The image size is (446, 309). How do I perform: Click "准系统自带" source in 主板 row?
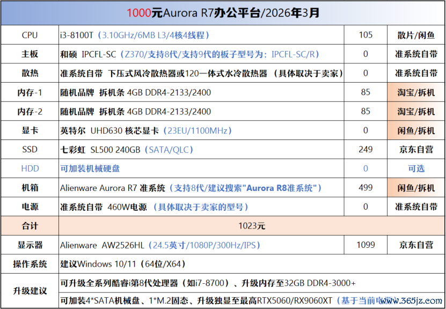click(416, 54)
